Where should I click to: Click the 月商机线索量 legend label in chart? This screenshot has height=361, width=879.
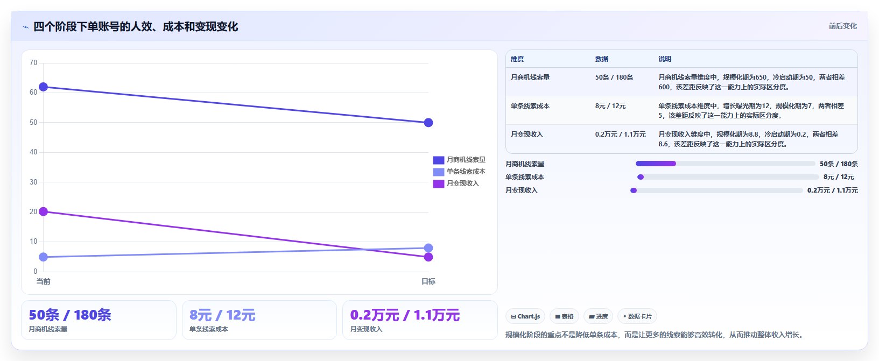point(466,160)
